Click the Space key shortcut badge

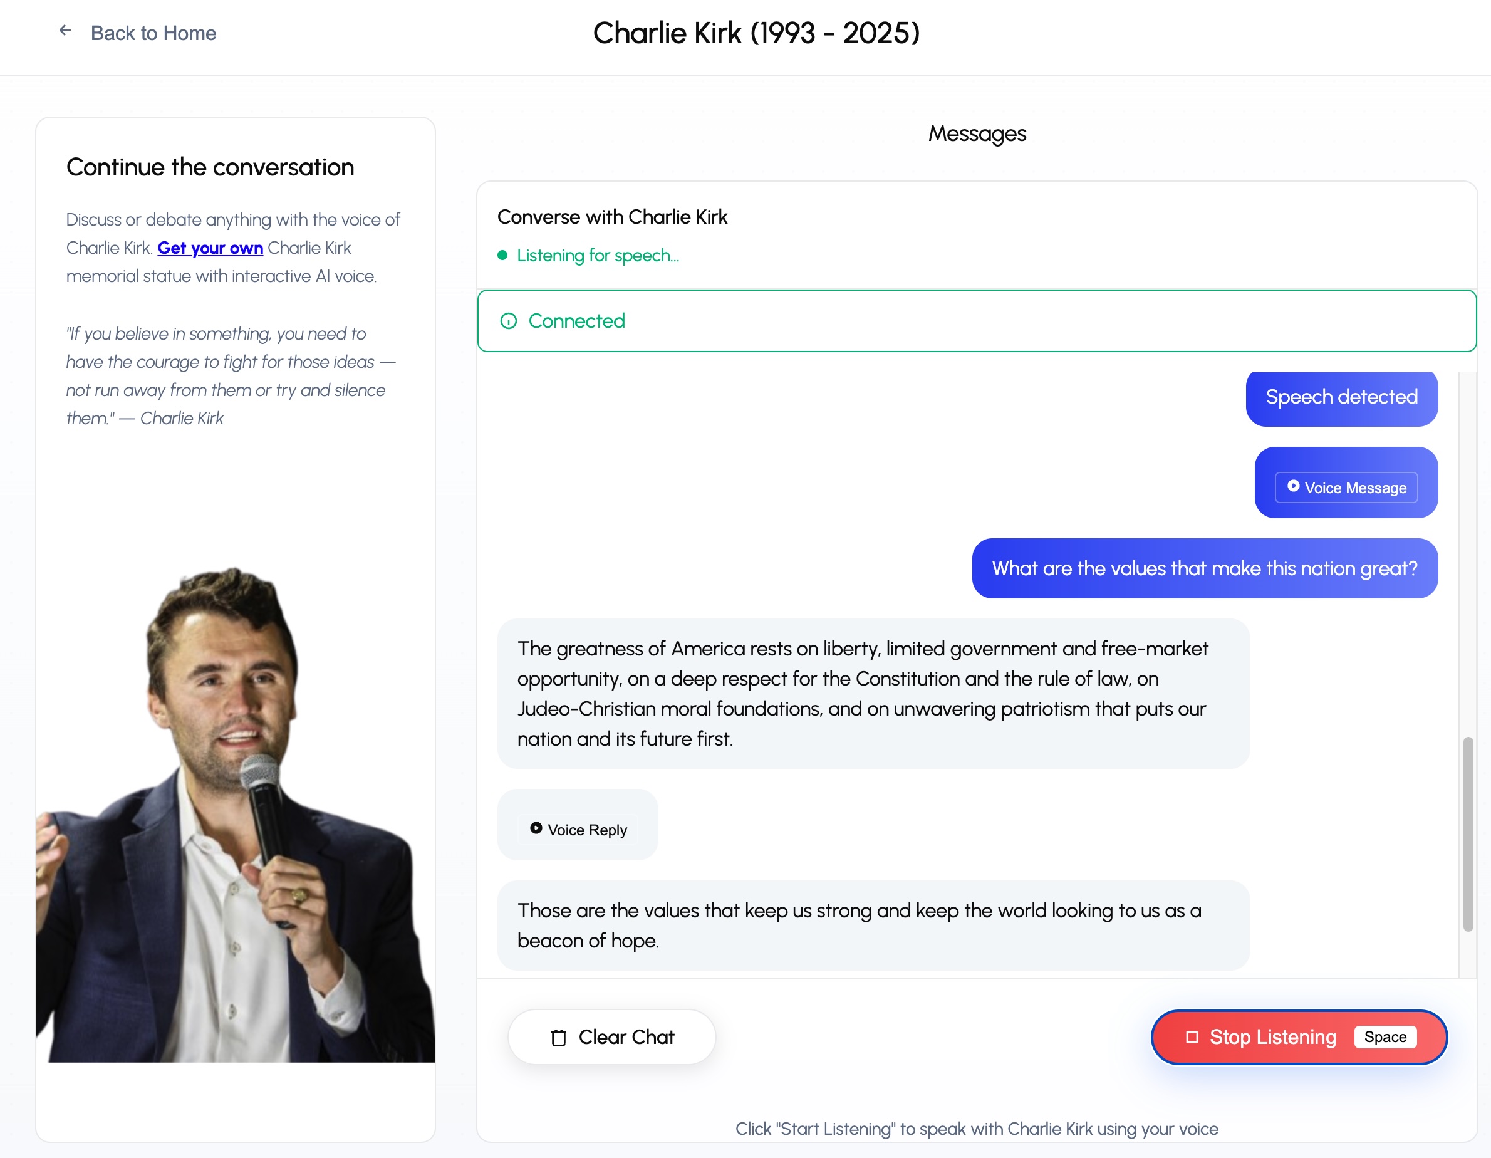(1384, 1036)
